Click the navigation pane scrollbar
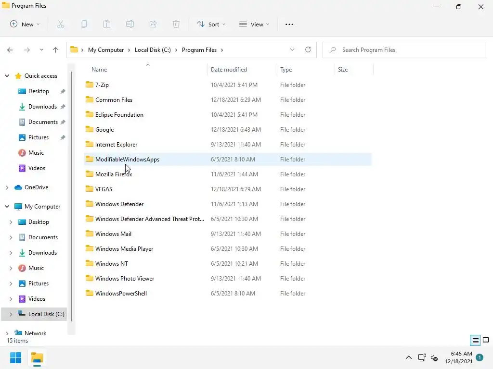This screenshot has height=369, width=493. click(71, 197)
